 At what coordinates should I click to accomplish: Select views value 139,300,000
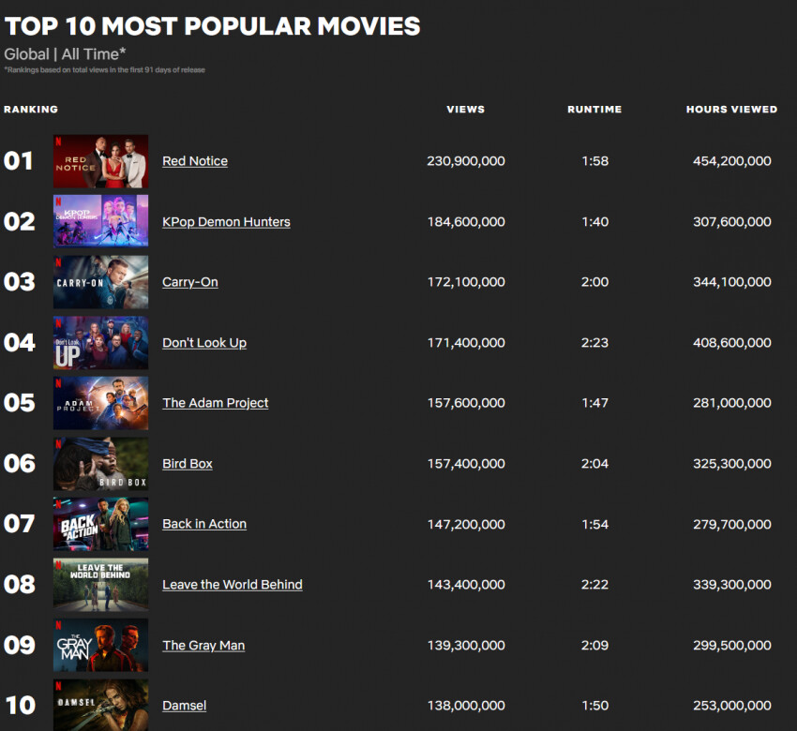click(x=466, y=646)
